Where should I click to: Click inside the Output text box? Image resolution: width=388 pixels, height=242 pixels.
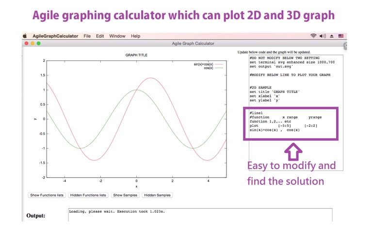pyautogui.click(x=200, y=214)
